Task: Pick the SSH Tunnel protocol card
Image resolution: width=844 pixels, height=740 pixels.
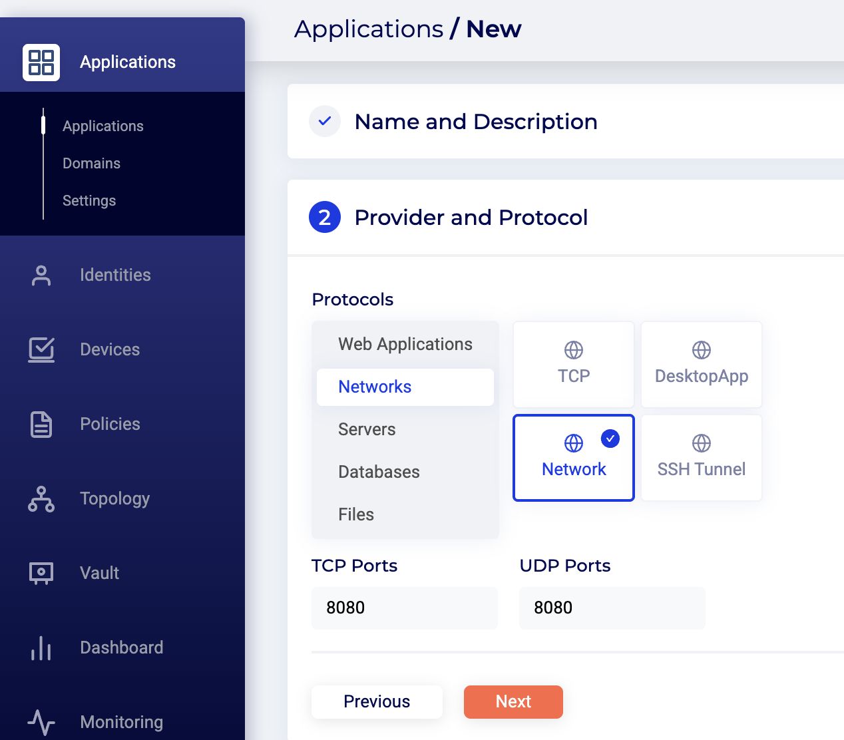Action: 701,458
